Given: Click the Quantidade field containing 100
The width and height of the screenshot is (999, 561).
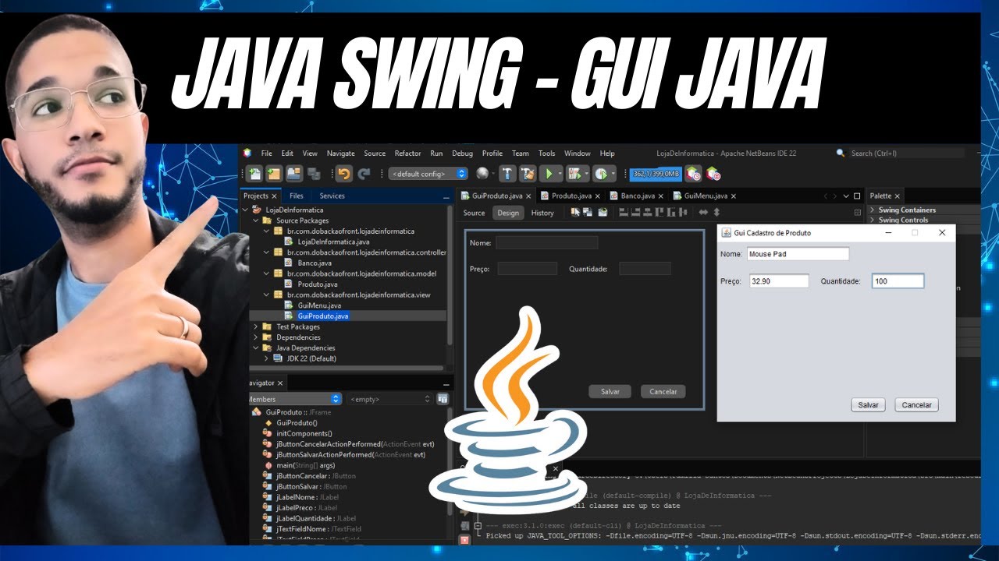Looking at the screenshot, I should [x=898, y=281].
